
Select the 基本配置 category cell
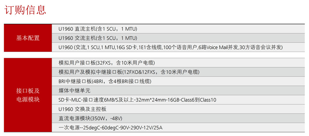click(28, 38)
